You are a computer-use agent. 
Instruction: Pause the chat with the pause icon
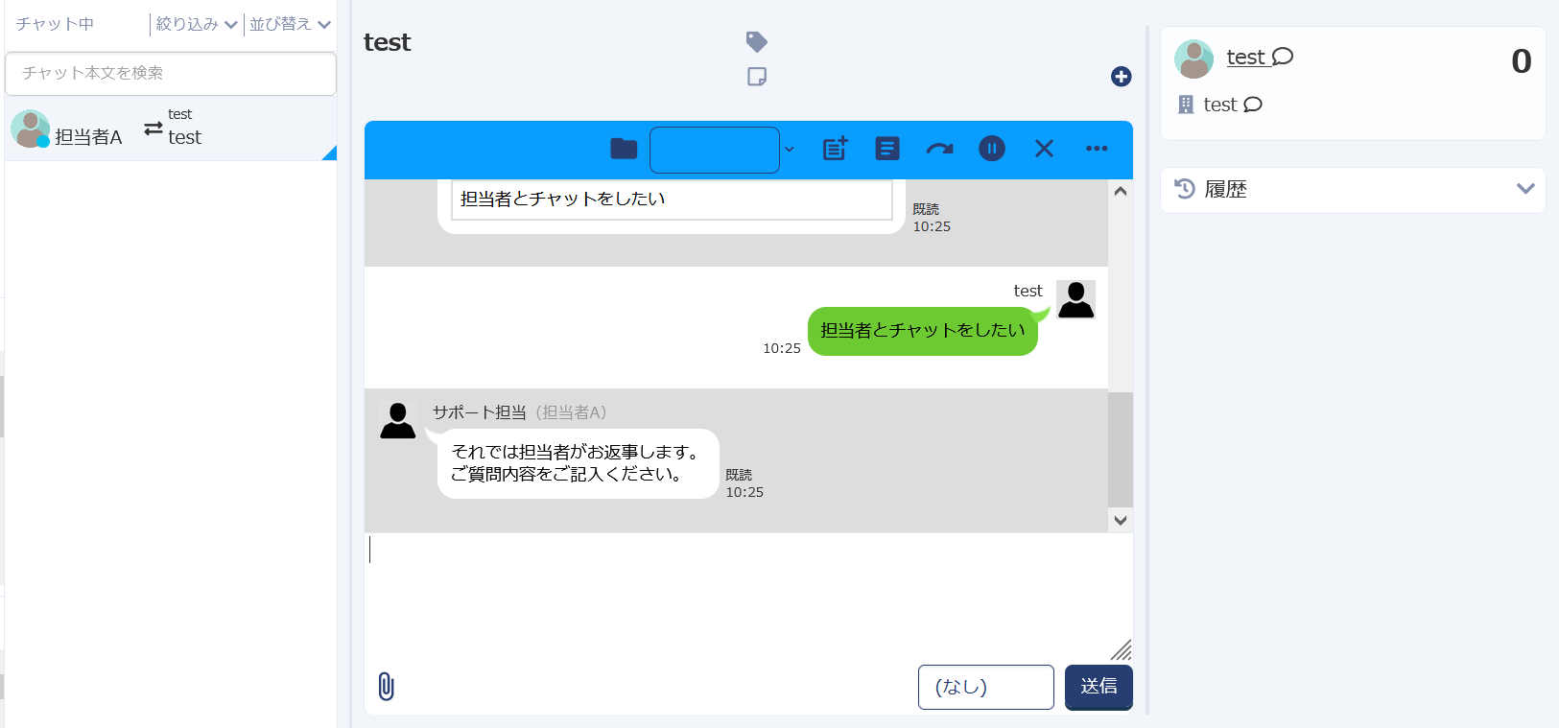tap(991, 149)
